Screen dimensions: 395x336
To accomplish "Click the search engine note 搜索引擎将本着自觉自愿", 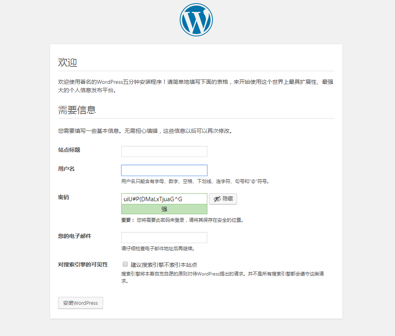I will pos(223,277).
